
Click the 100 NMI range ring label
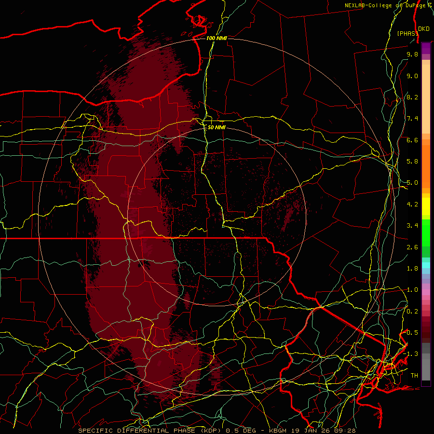[x=217, y=38]
